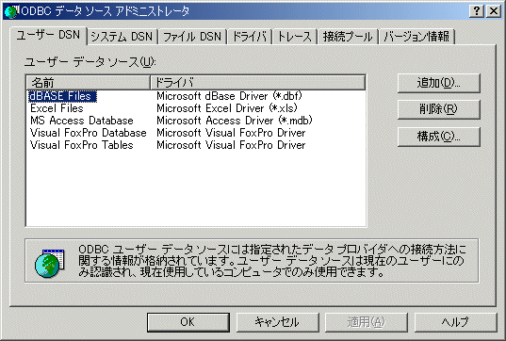Click the Microsoft dBase Driver (*.dbf) cell
Screen dimensions: 506x341
pos(229,96)
